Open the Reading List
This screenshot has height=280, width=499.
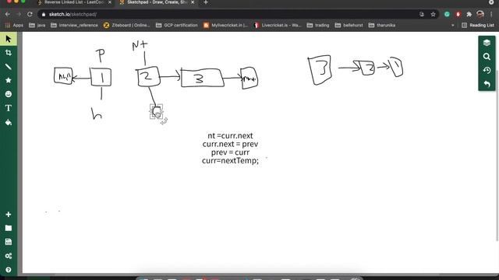[478, 25]
